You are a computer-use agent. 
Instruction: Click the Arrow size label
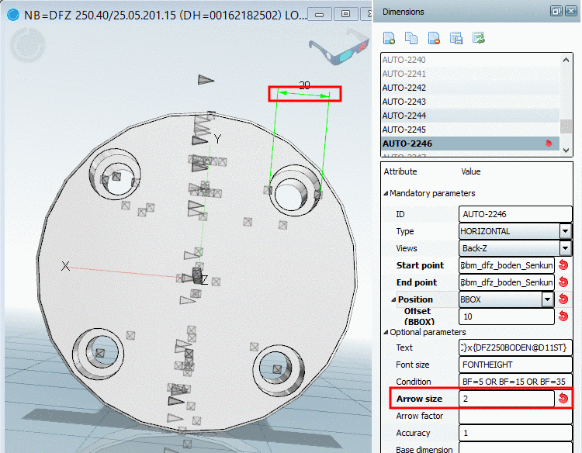tap(419, 399)
